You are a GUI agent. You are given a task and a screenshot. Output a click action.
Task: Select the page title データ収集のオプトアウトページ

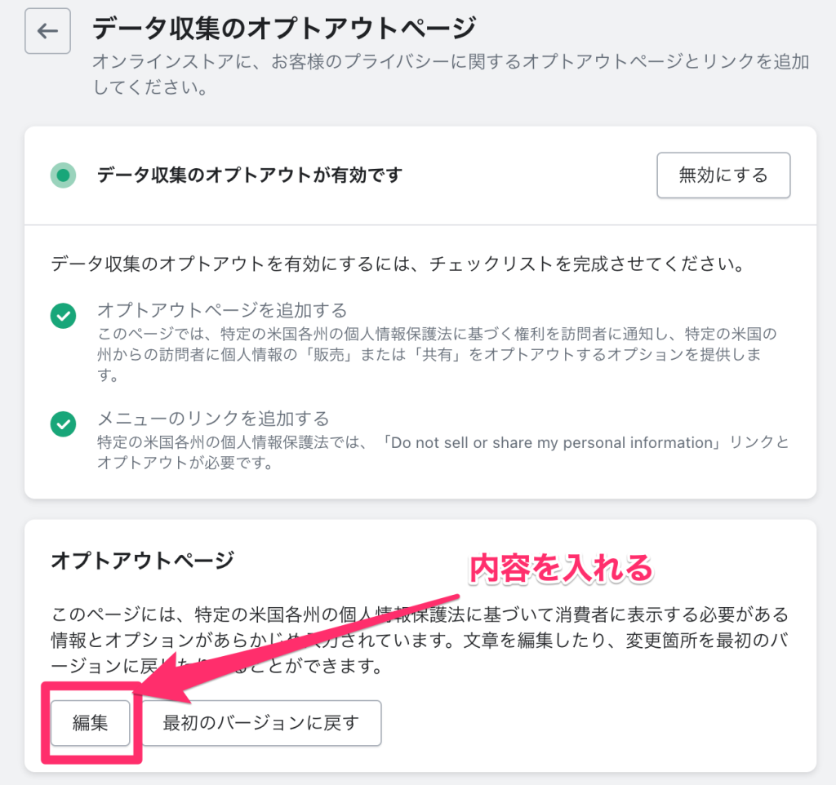click(282, 27)
